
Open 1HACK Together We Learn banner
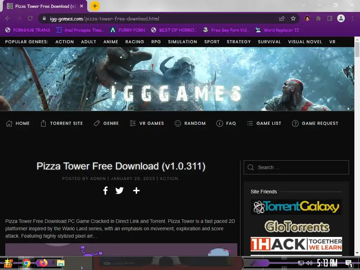tap(296, 244)
